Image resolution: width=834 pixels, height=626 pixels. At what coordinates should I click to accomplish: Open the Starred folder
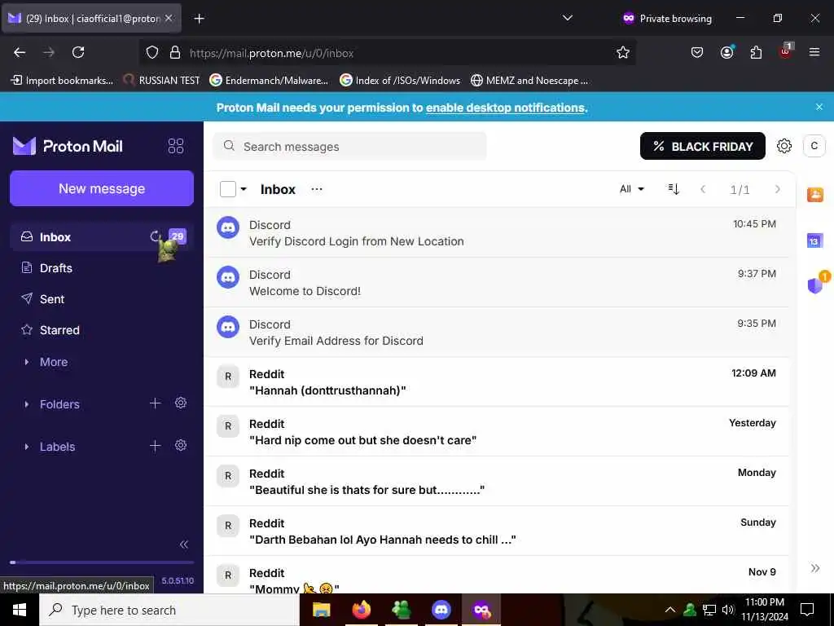click(101, 330)
